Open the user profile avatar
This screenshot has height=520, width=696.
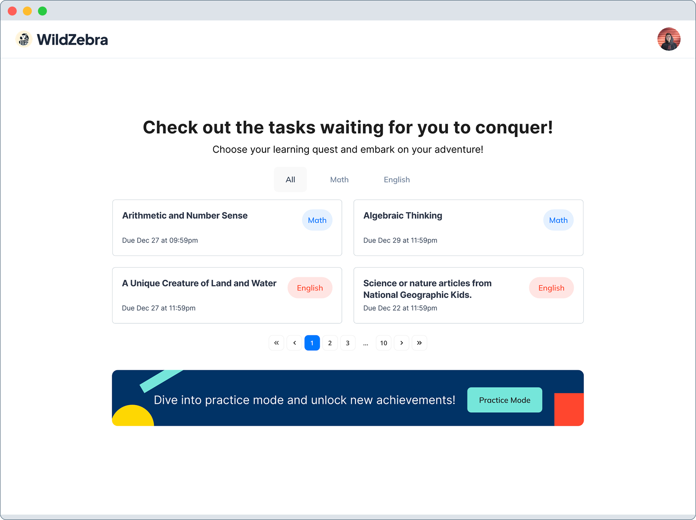pyautogui.click(x=668, y=39)
